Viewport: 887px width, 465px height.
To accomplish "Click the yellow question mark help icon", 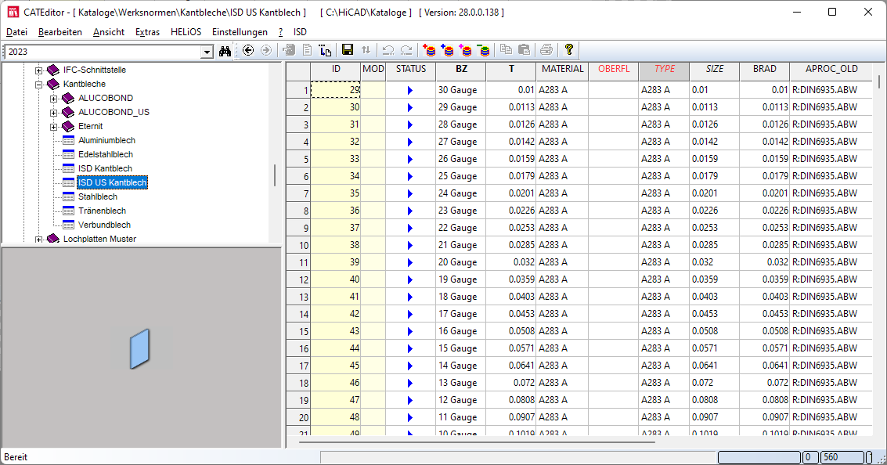I will click(x=569, y=50).
